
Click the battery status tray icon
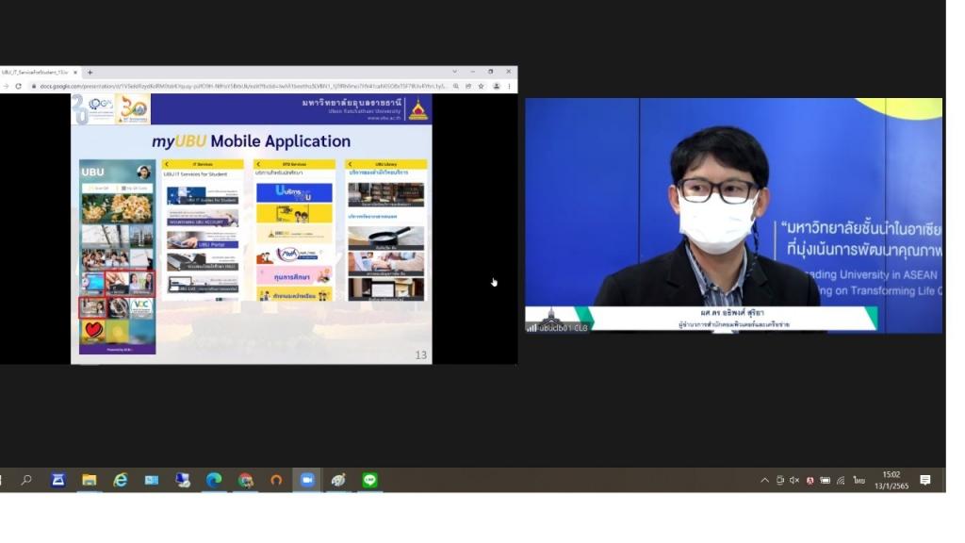(826, 480)
